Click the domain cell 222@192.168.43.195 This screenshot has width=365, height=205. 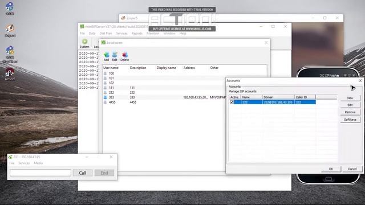tap(278, 102)
